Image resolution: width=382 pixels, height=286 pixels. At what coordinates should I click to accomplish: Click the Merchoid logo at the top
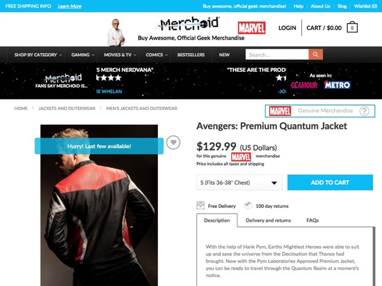189,24
